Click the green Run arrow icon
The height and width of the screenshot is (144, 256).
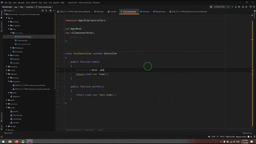point(232,7)
